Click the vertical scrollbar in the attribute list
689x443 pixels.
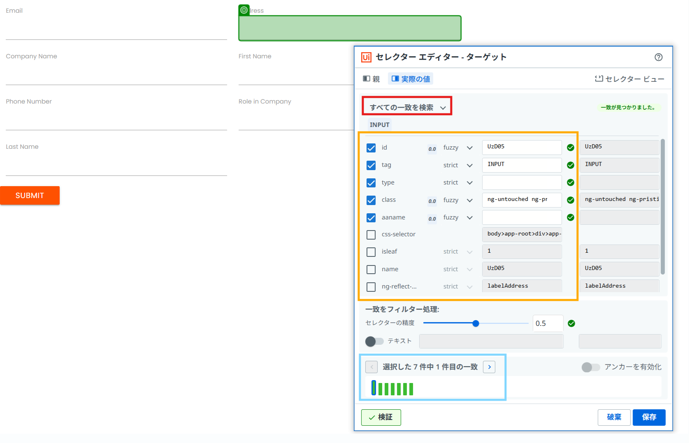[663, 207]
